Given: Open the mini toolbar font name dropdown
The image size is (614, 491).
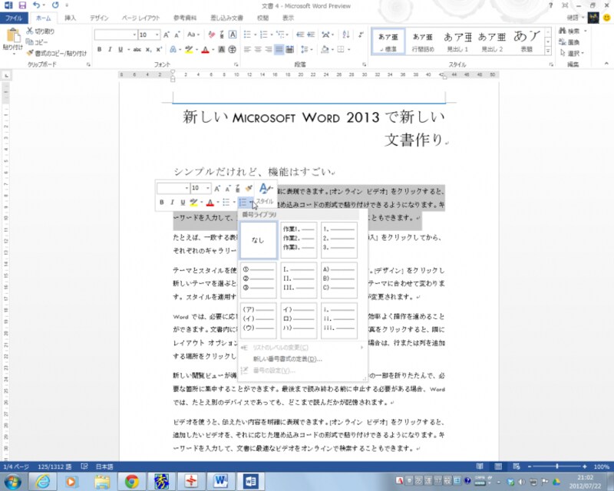Looking at the screenshot, I should pos(187,188).
